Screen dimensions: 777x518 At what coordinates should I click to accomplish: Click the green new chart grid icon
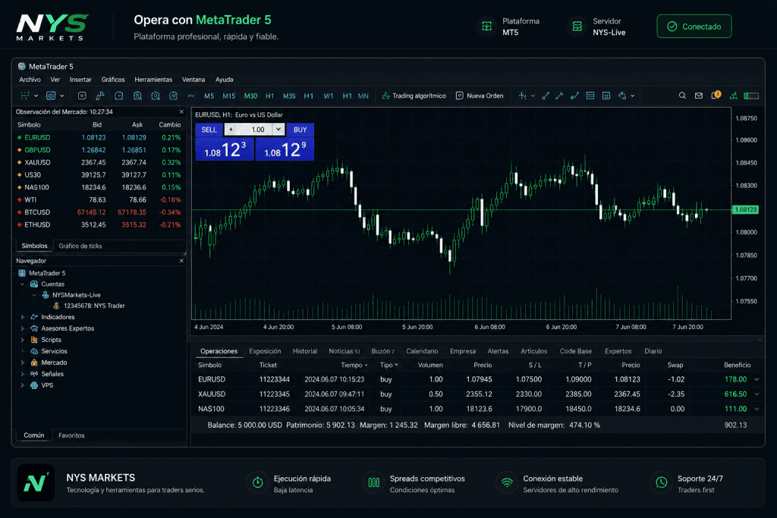(25, 96)
